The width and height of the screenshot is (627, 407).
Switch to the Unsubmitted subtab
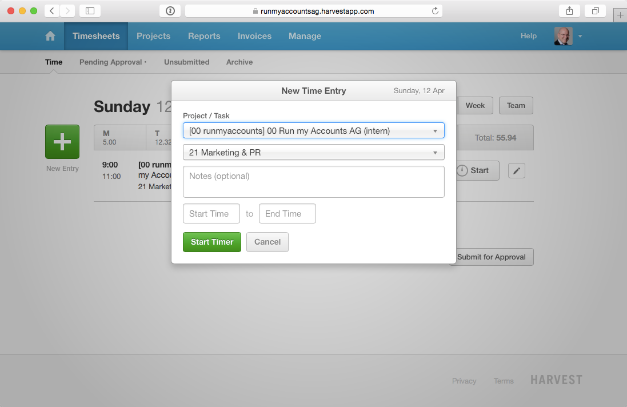(187, 62)
